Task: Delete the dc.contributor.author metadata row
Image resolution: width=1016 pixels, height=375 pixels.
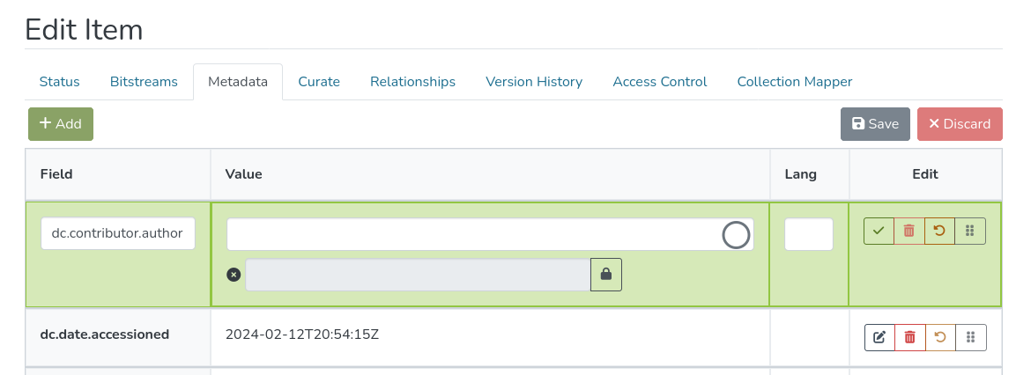Action: click(909, 231)
